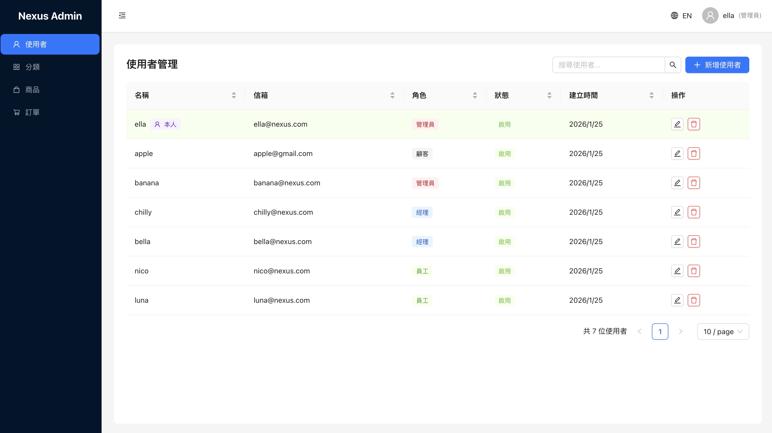
Task: Click the 共 7 位使用者 total text
Action: [x=605, y=331]
